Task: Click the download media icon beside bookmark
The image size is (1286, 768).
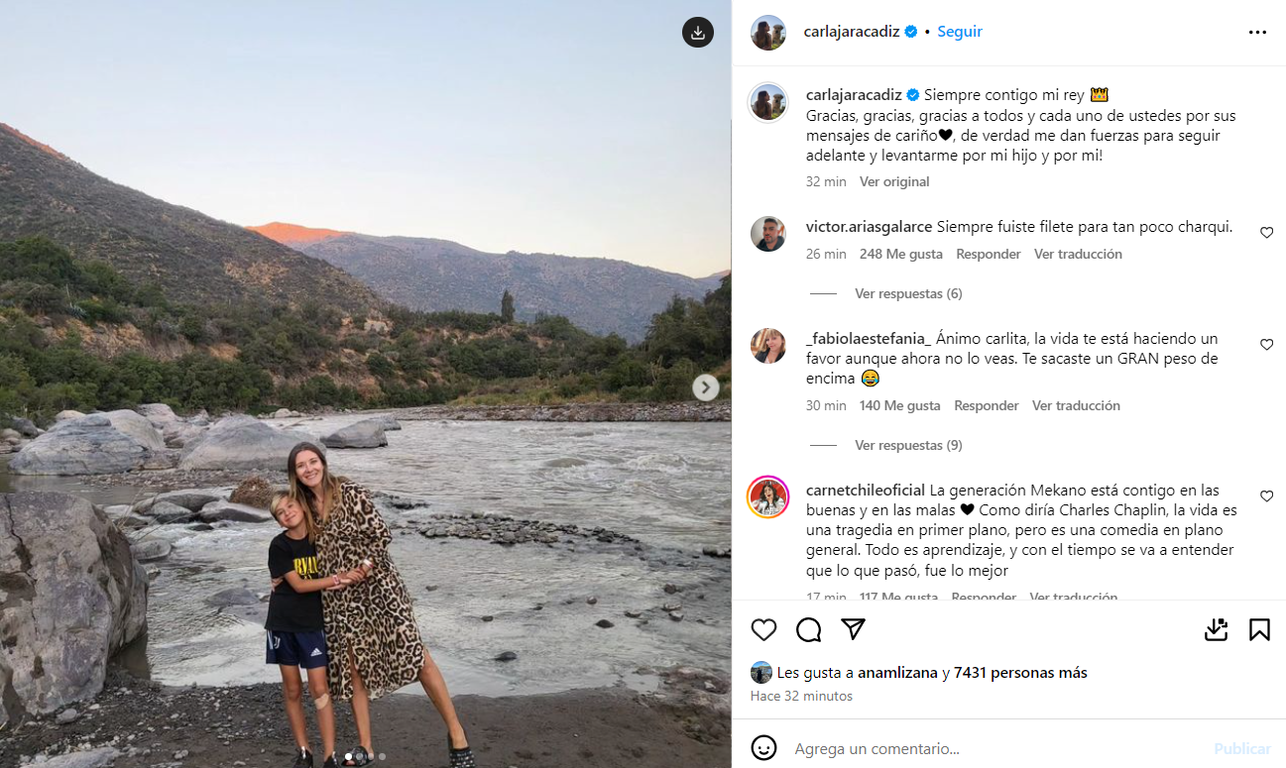Action: click(x=1216, y=629)
